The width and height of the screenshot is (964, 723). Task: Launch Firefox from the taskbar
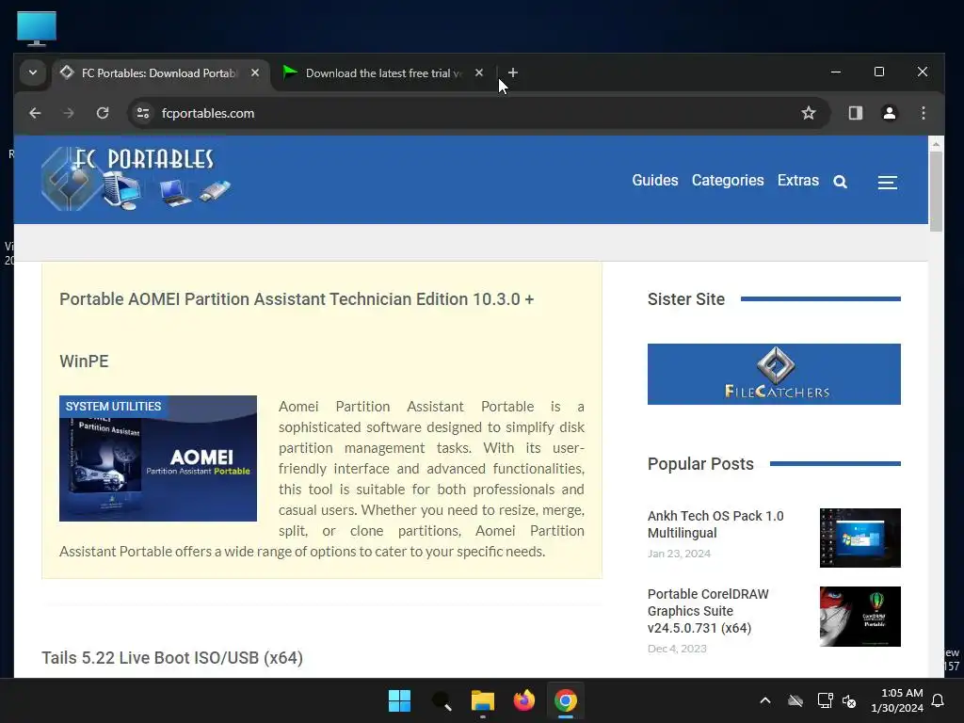click(523, 700)
